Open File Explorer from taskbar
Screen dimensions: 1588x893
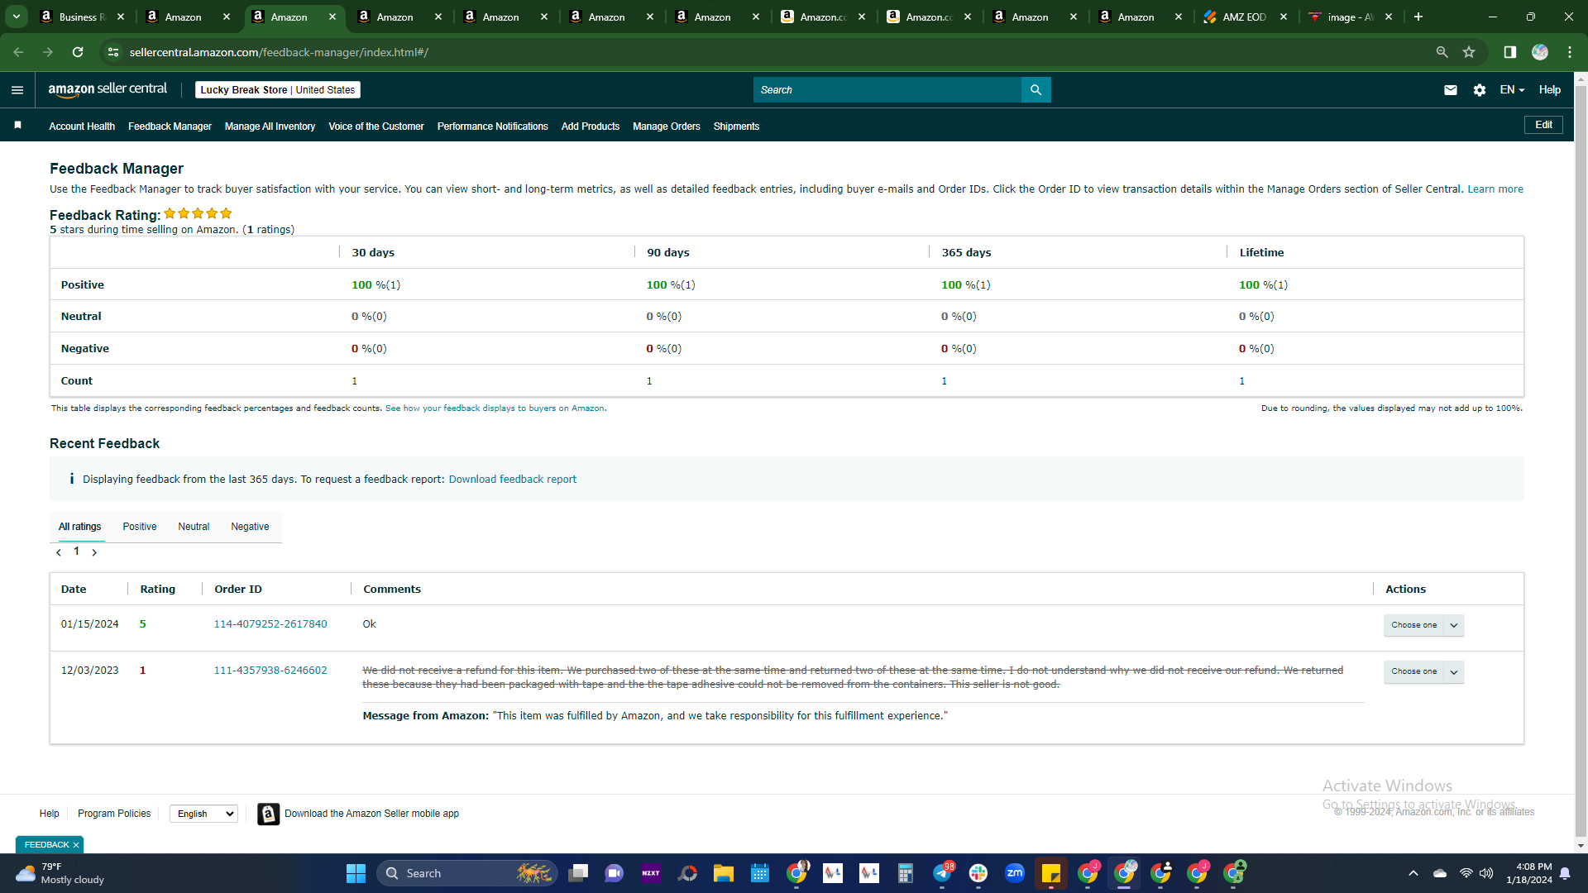point(724,874)
